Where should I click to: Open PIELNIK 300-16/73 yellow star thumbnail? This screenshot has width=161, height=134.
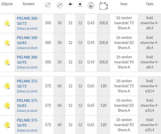7,23
